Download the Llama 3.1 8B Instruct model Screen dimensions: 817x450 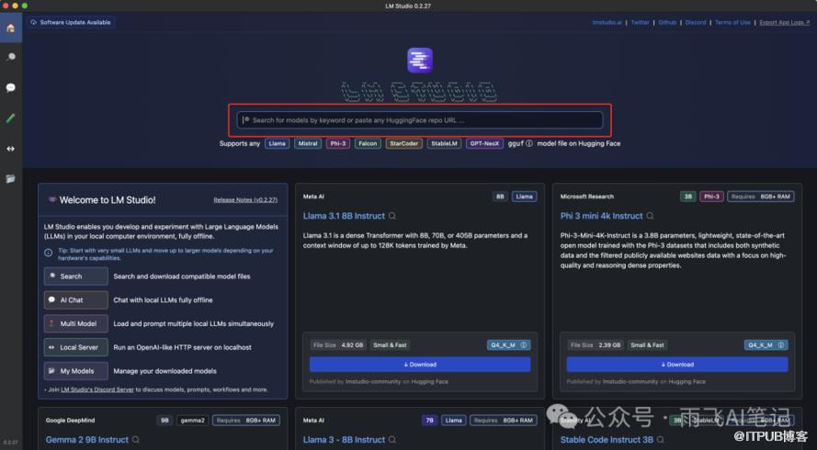click(x=420, y=365)
